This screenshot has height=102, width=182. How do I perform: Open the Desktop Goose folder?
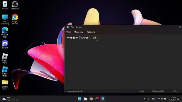point(5,84)
